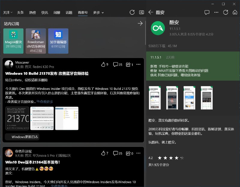The height and width of the screenshot is (187, 240).
Task: Refresh the 酷安 app detail page
Action: coord(226,13)
